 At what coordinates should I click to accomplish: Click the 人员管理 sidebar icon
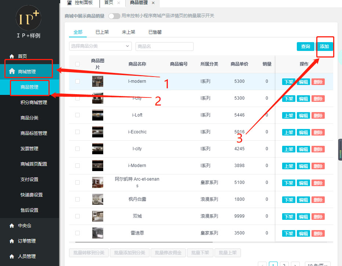pos(12,256)
